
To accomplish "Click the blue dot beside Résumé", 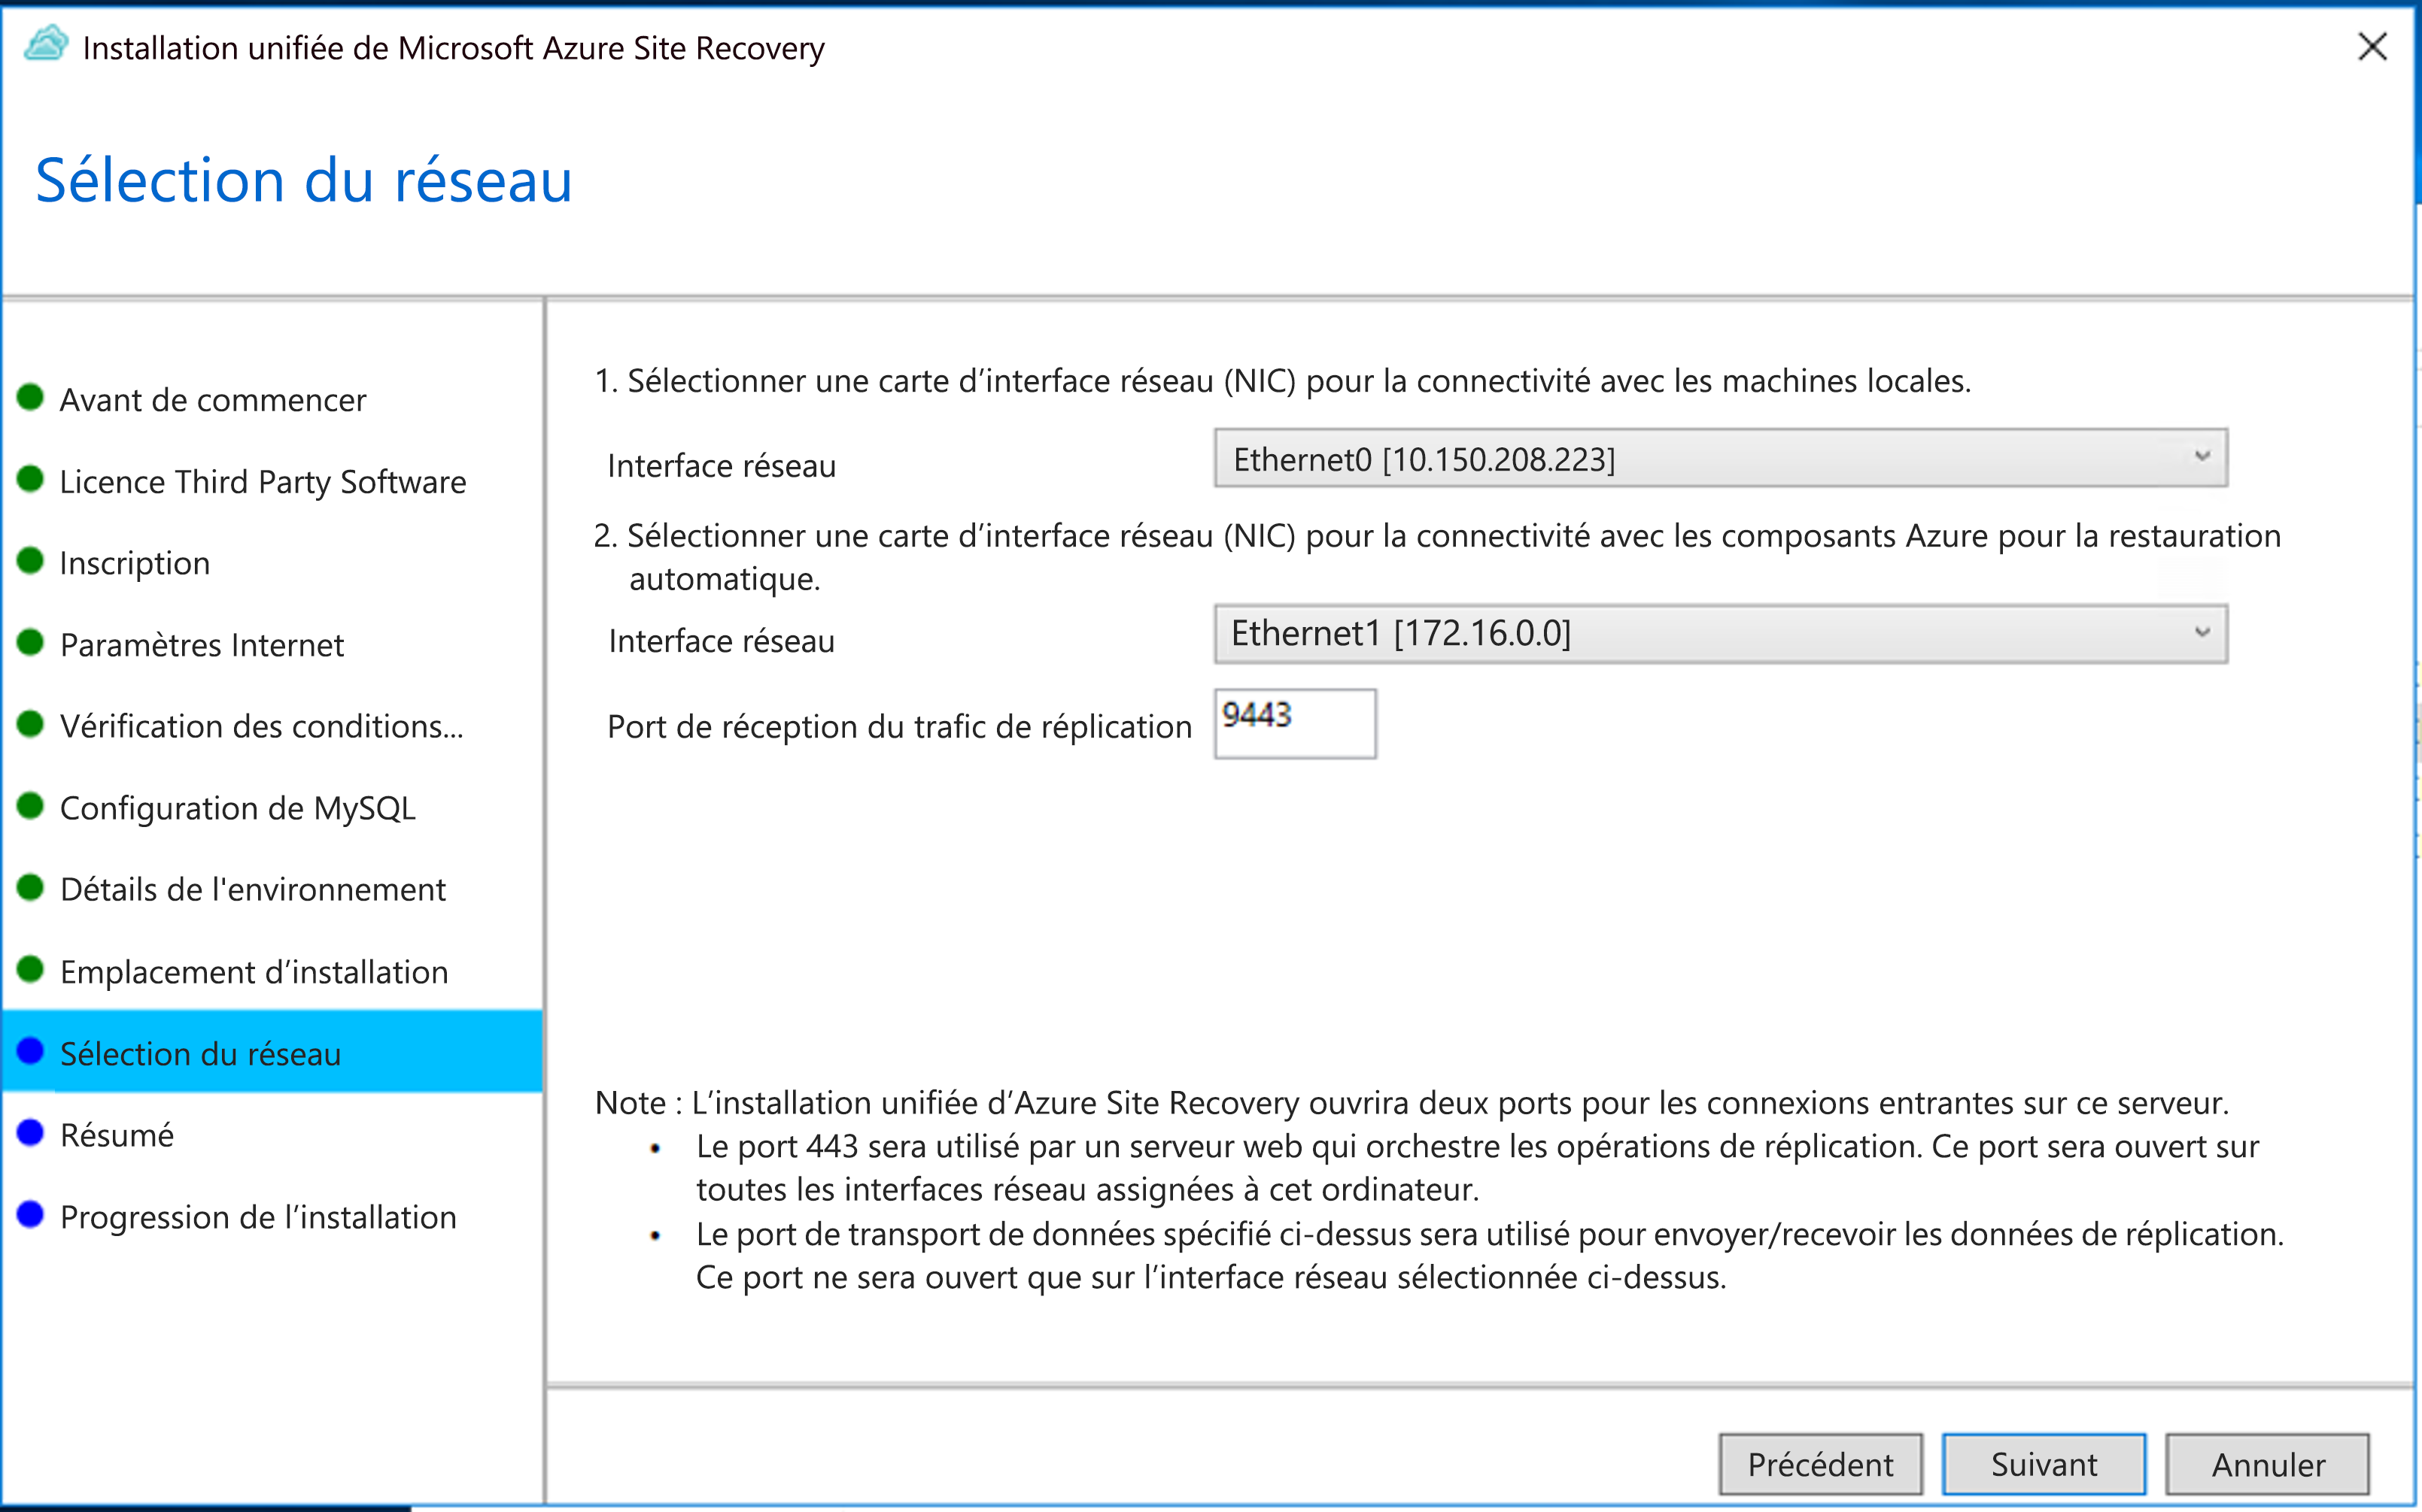I will [30, 1132].
